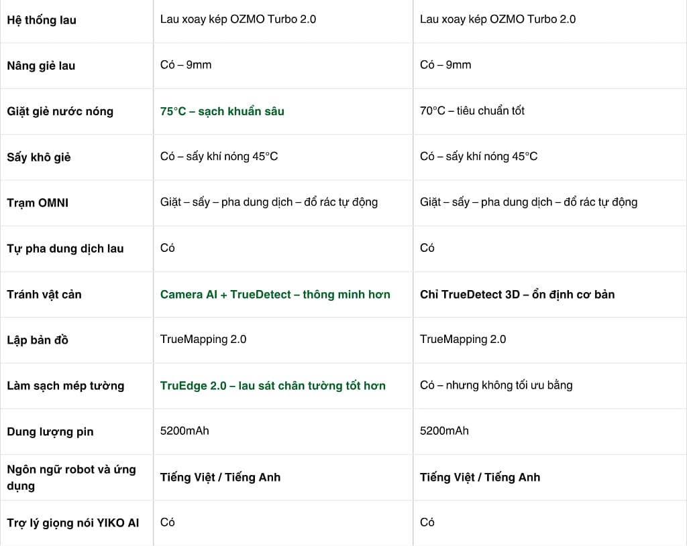Image resolution: width=687 pixels, height=546 pixels.
Task: Select the "Trợ lý giọng nói YIKO AI" label
Action: click(x=73, y=523)
